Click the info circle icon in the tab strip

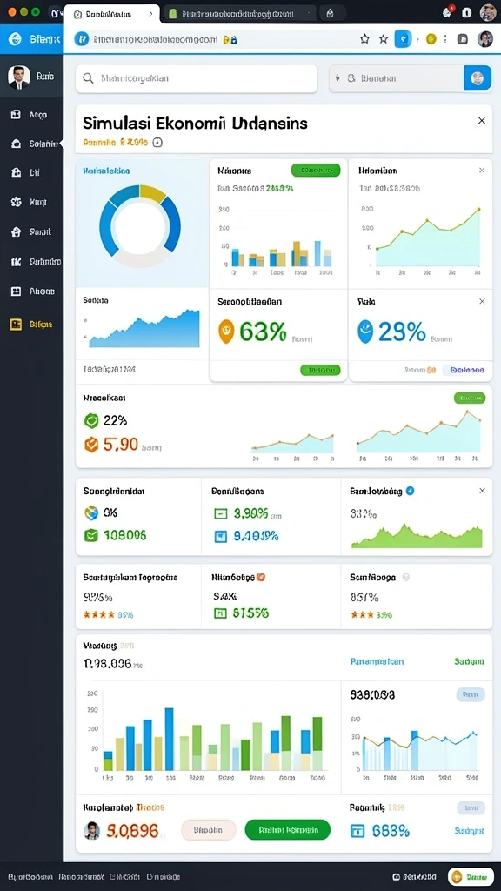467,12
